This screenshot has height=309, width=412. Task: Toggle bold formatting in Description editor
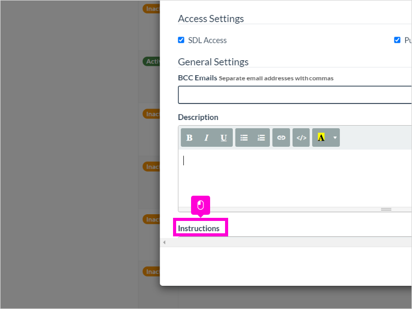[x=190, y=138]
